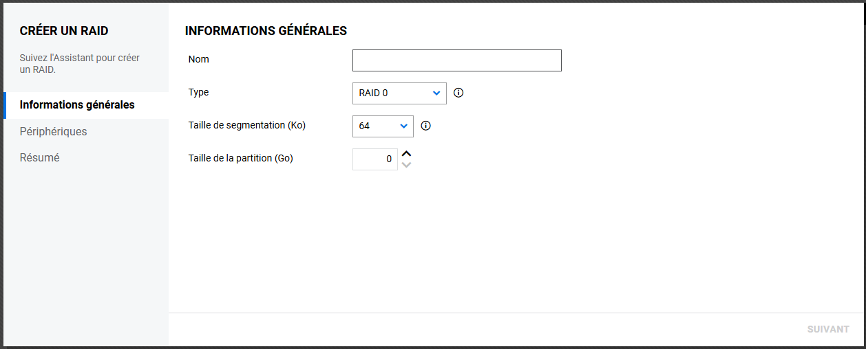Switch to the Résumé step
Image resolution: width=866 pixels, height=349 pixels.
click(40, 157)
